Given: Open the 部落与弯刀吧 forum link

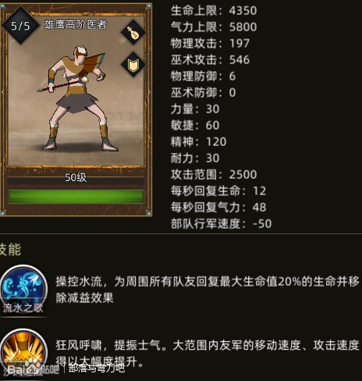Looking at the screenshot, I should click(x=97, y=369).
